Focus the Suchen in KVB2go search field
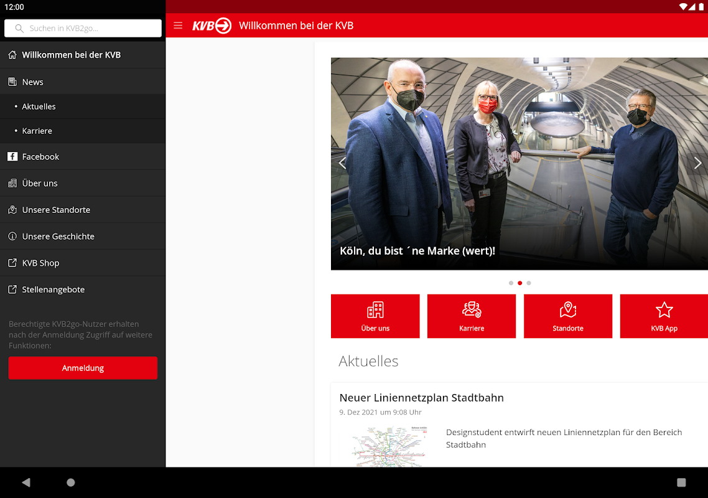The height and width of the screenshot is (498, 708). pos(83,28)
